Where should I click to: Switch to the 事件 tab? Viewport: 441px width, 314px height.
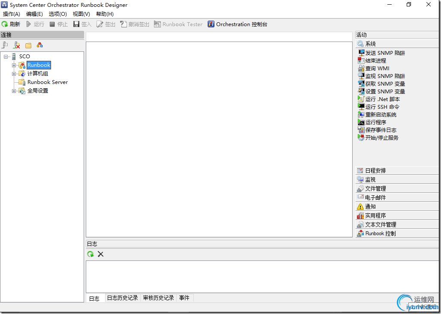pyautogui.click(x=184, y=298)
